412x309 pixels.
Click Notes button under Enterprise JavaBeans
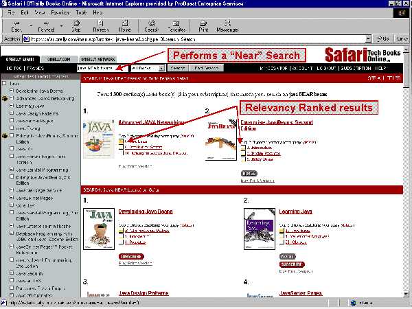[x=249, y=174]
